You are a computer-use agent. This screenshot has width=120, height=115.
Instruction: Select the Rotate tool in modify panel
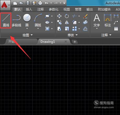click(x=67, y=16)
